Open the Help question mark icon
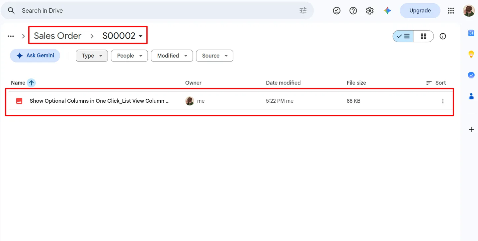 (353, 11)
